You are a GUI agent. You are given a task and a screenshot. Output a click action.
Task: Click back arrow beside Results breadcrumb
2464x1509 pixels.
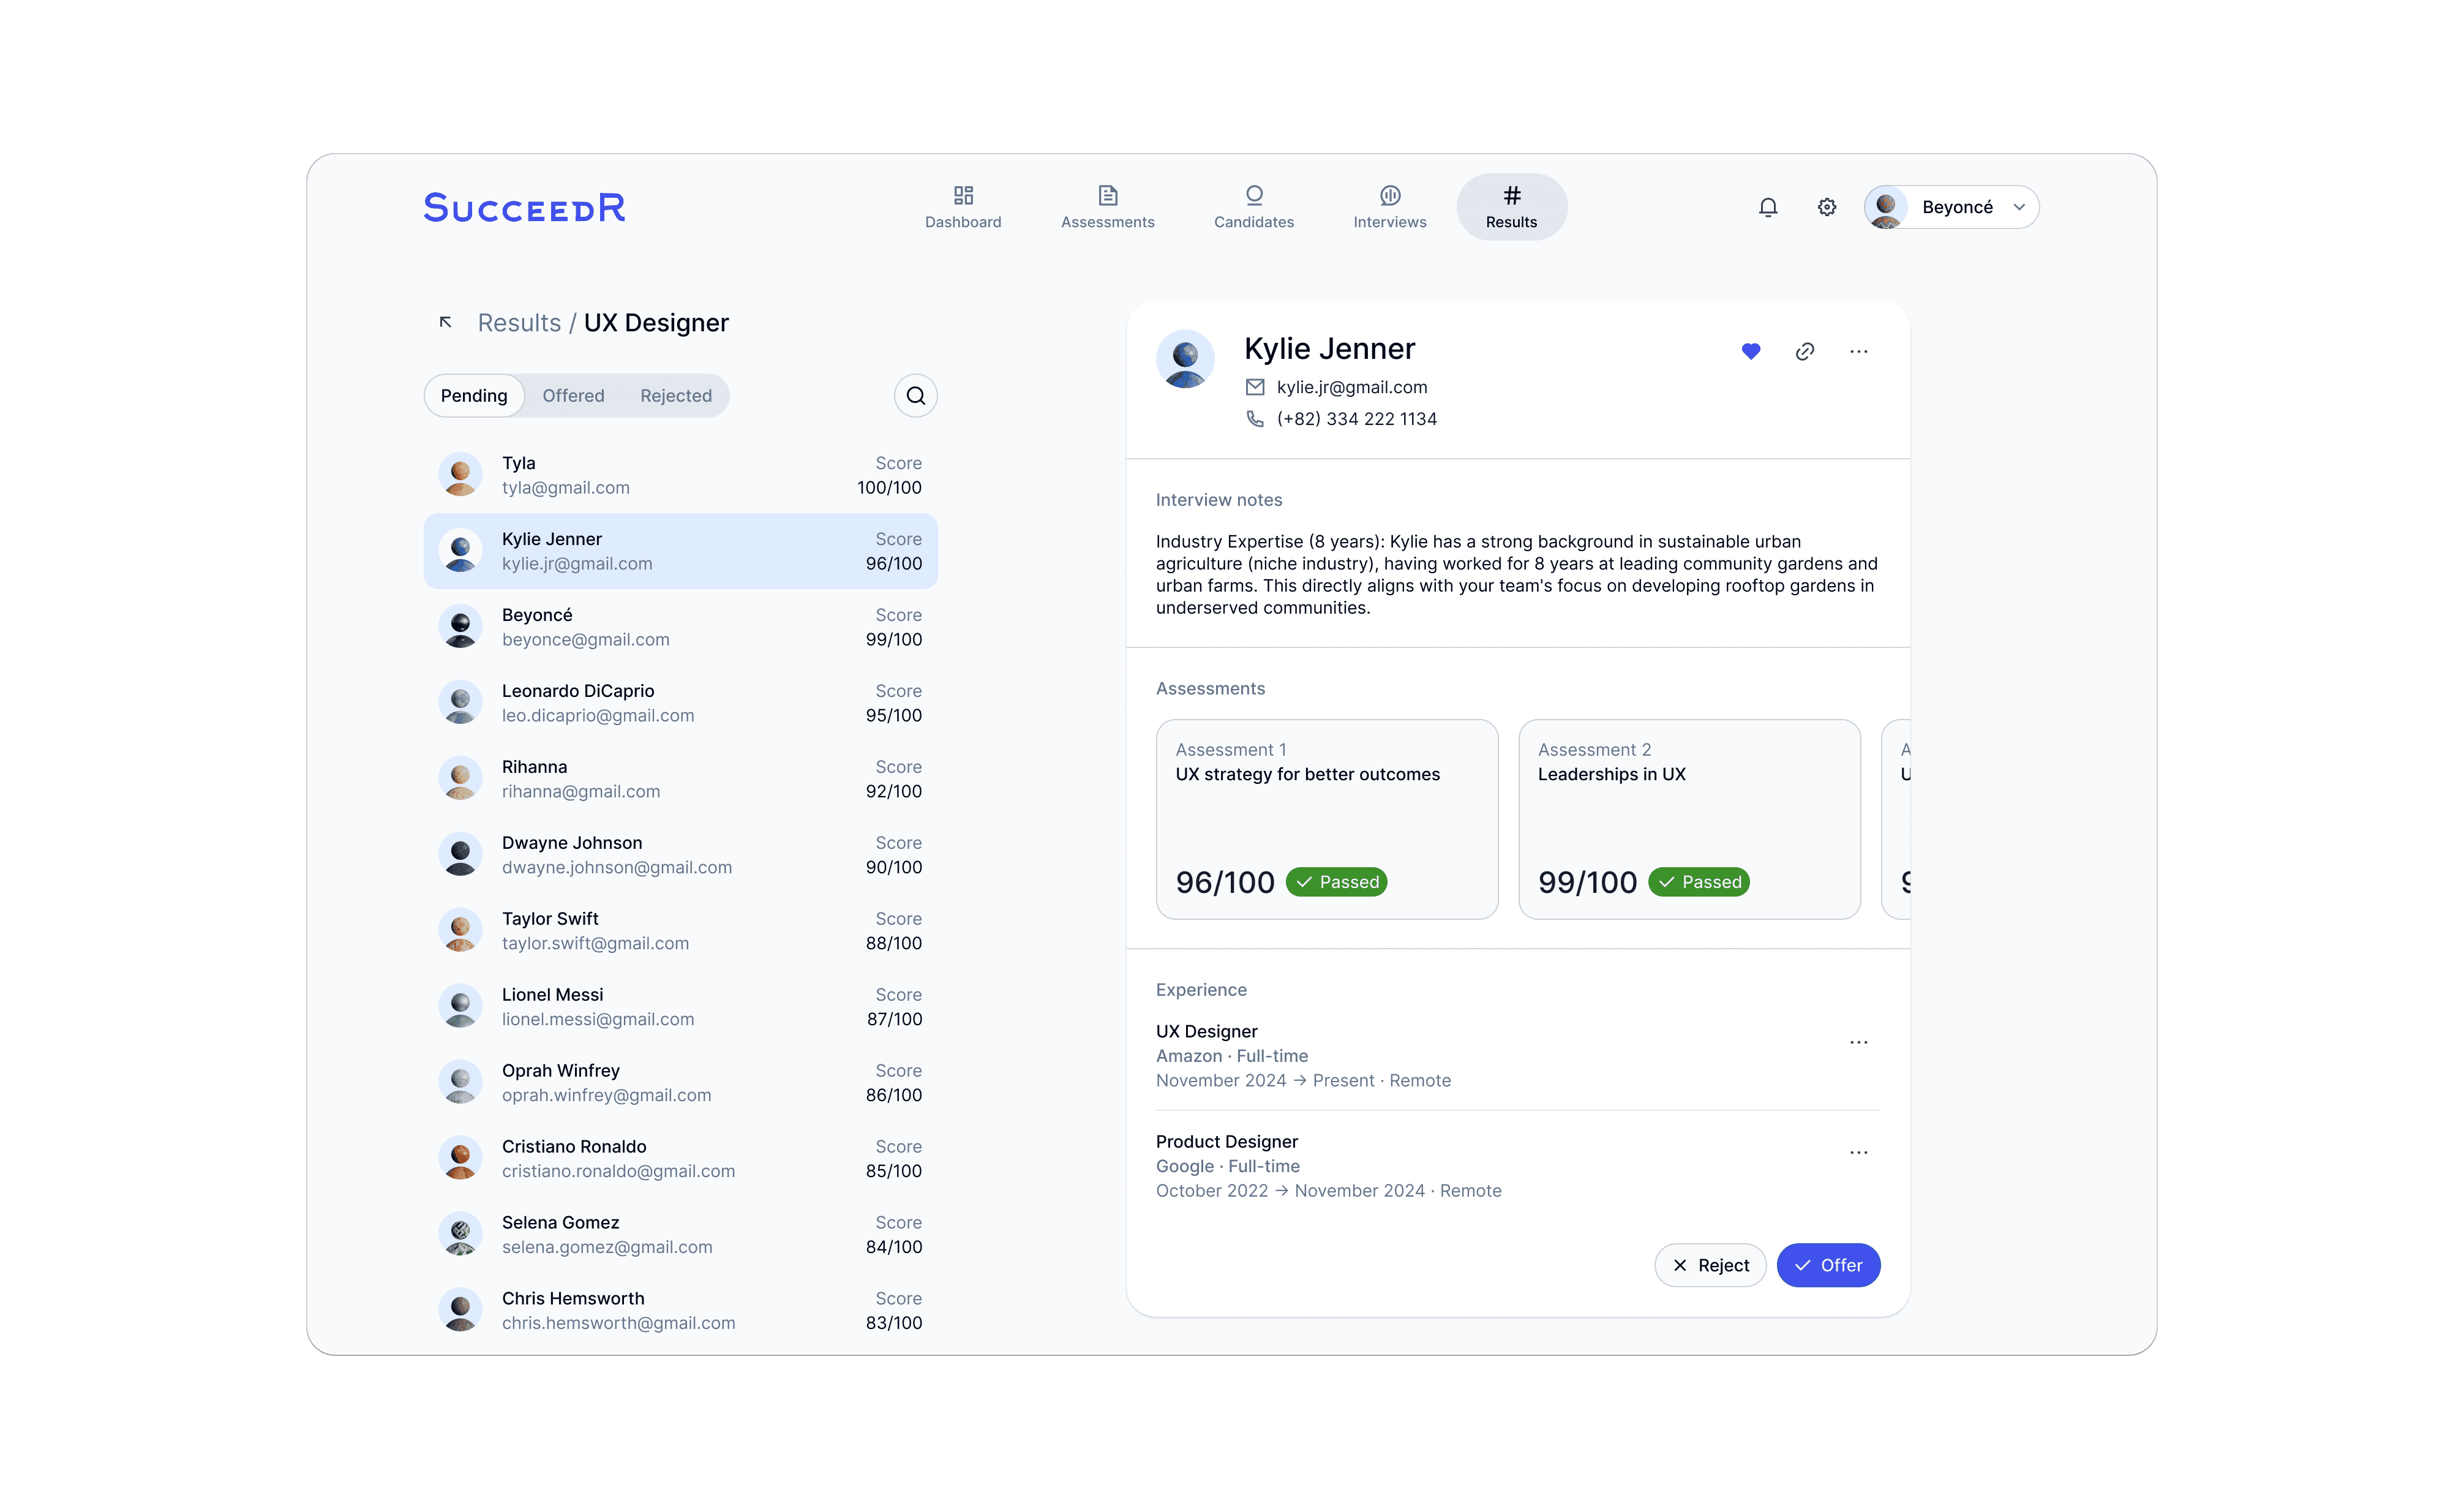446,322
